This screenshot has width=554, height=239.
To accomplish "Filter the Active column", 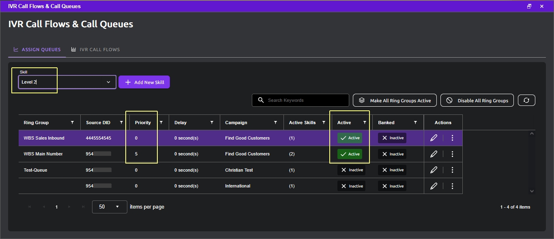I will (365, 123).
